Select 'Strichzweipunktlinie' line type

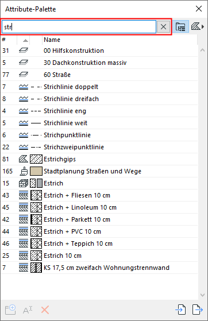(x=74, y=147)
